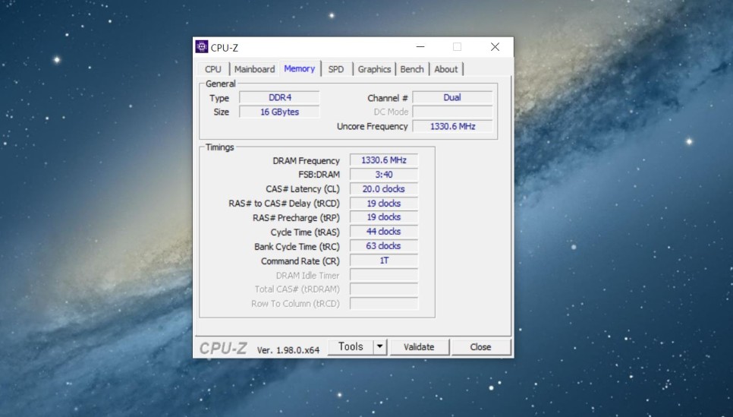Close CPU-Z with the X icon
This screenshot has width=733, height=417.
pos(495,47)
